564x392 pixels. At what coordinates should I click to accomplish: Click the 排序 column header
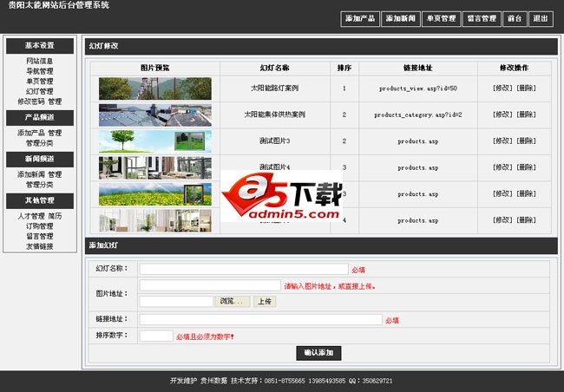[344, 68]
